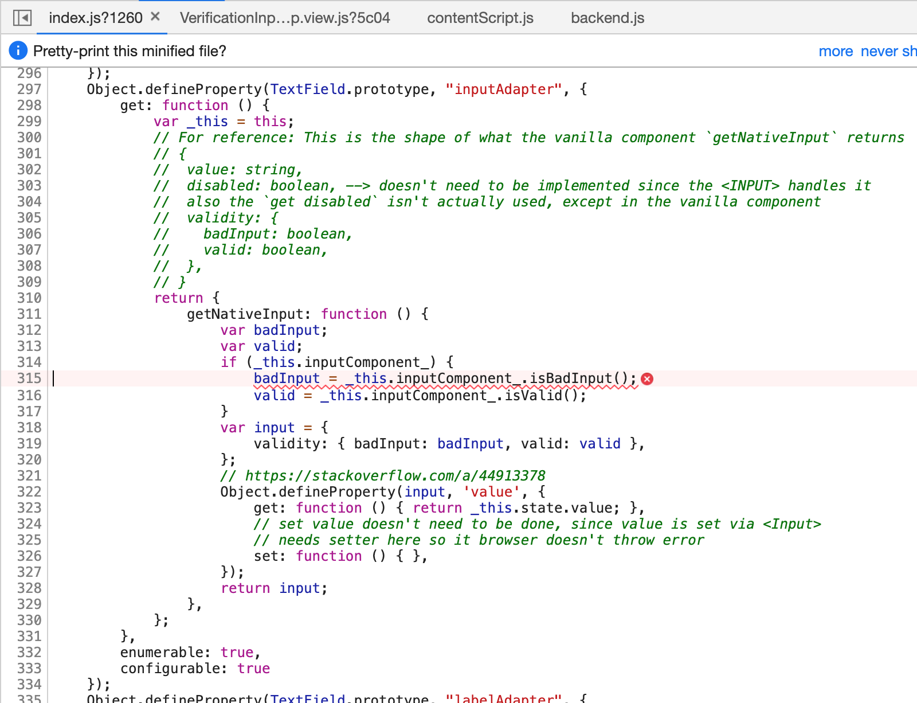Click the 'more' link in the pretty-print bar

(x=836, y=51)
